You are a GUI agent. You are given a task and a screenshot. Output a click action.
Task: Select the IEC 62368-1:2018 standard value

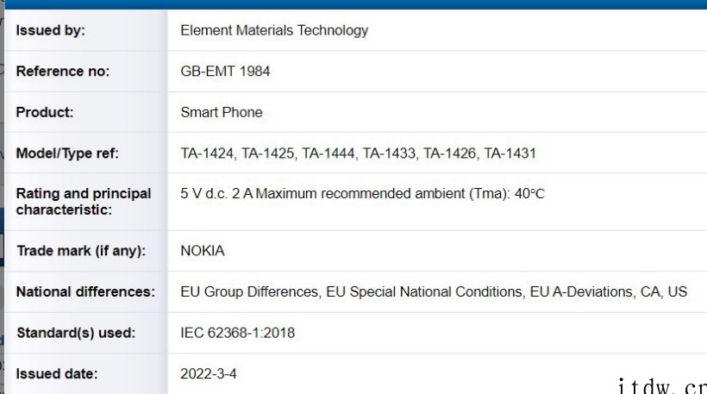coord(236,333)
